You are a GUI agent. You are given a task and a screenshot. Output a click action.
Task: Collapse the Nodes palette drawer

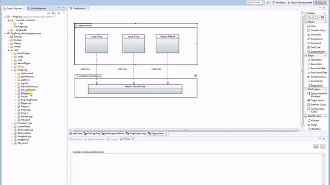click(x=316, y=22)
